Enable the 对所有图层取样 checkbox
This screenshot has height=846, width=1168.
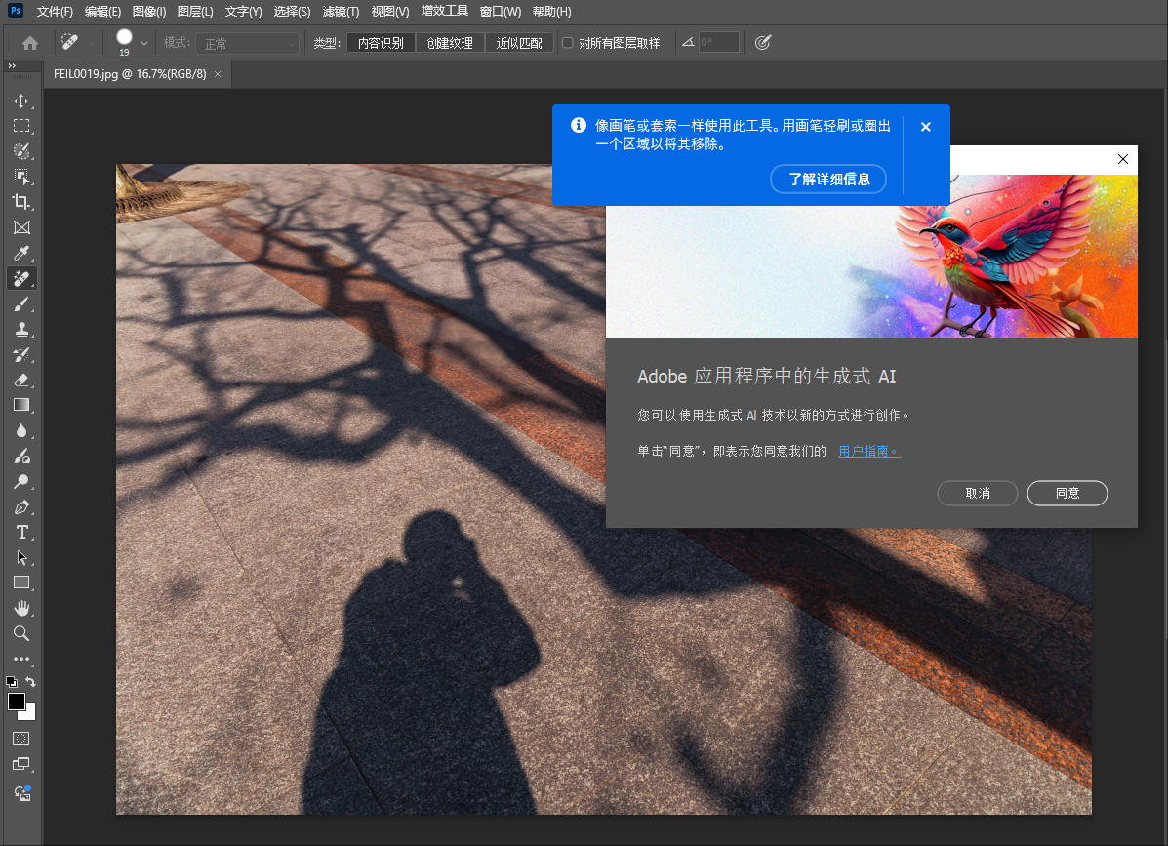tap(568, 43)
